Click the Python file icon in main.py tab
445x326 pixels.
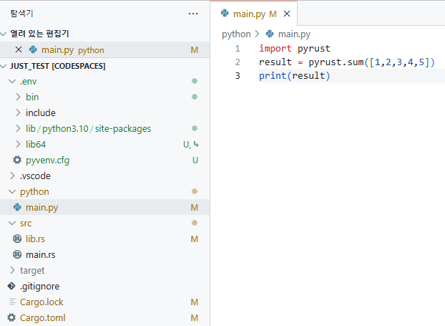pyautogui.click(x=225, y=14)
